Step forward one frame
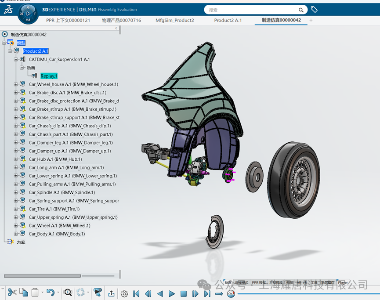This screenshot has height=300, width=380. (195, 294)
